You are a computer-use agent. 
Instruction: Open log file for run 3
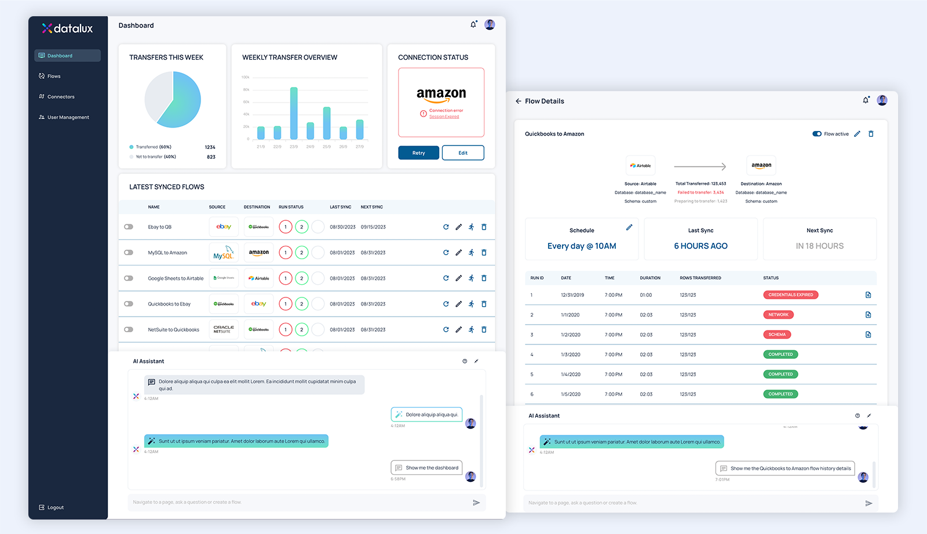tap(868, 335)
